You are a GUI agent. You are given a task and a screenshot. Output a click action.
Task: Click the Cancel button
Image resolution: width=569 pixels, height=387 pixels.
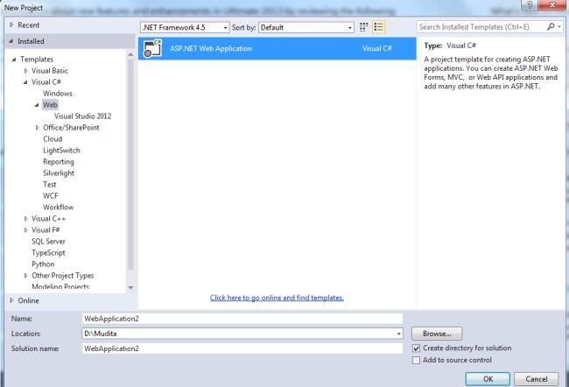click(537, 379)
